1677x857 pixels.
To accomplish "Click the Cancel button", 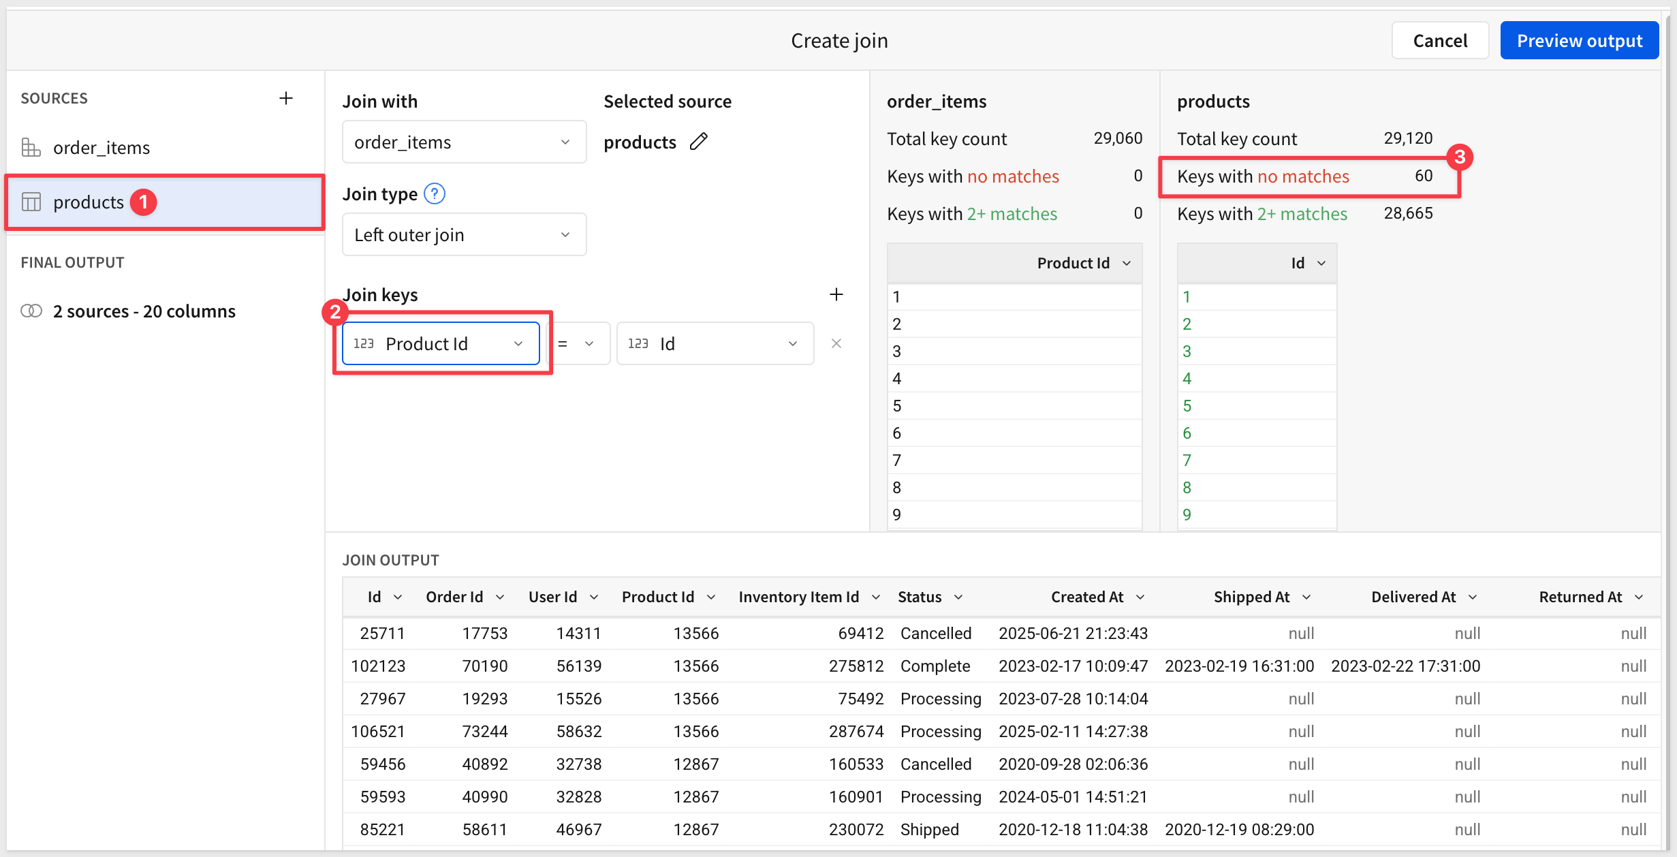I will coord(1440,41).
